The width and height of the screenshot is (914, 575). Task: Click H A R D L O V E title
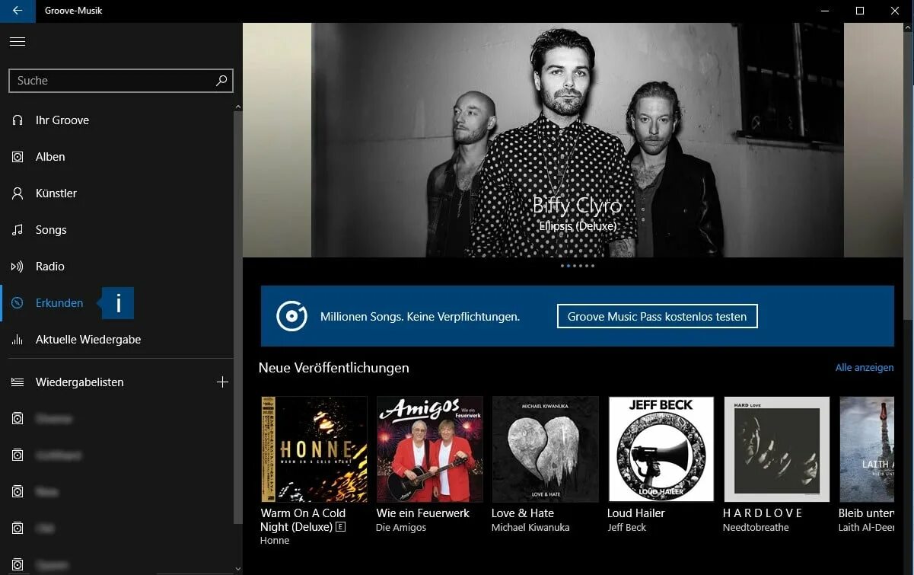[763, 513]
